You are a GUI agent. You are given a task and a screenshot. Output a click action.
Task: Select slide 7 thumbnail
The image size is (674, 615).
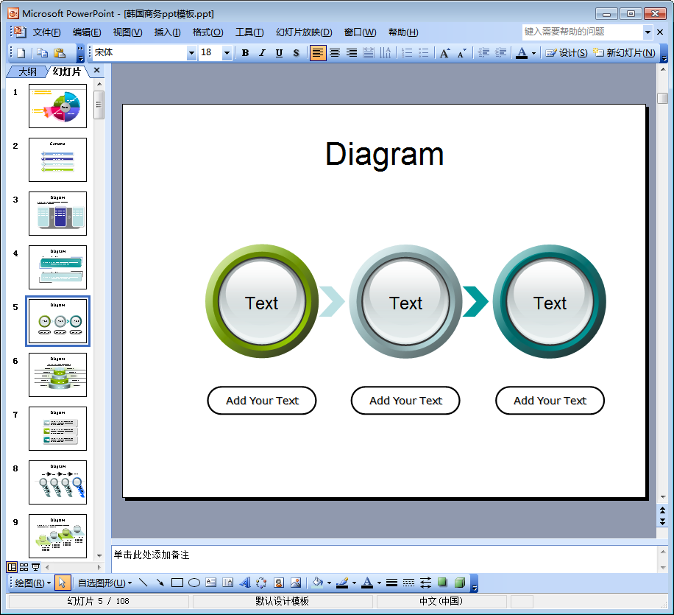tap(57, 429)
